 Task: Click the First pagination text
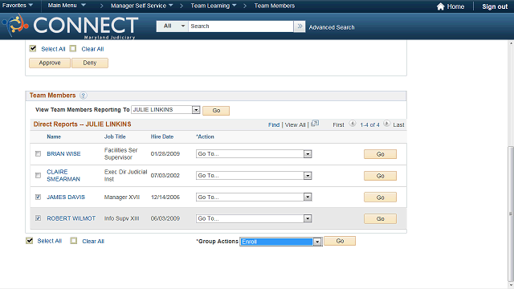[x=338, y=125]
